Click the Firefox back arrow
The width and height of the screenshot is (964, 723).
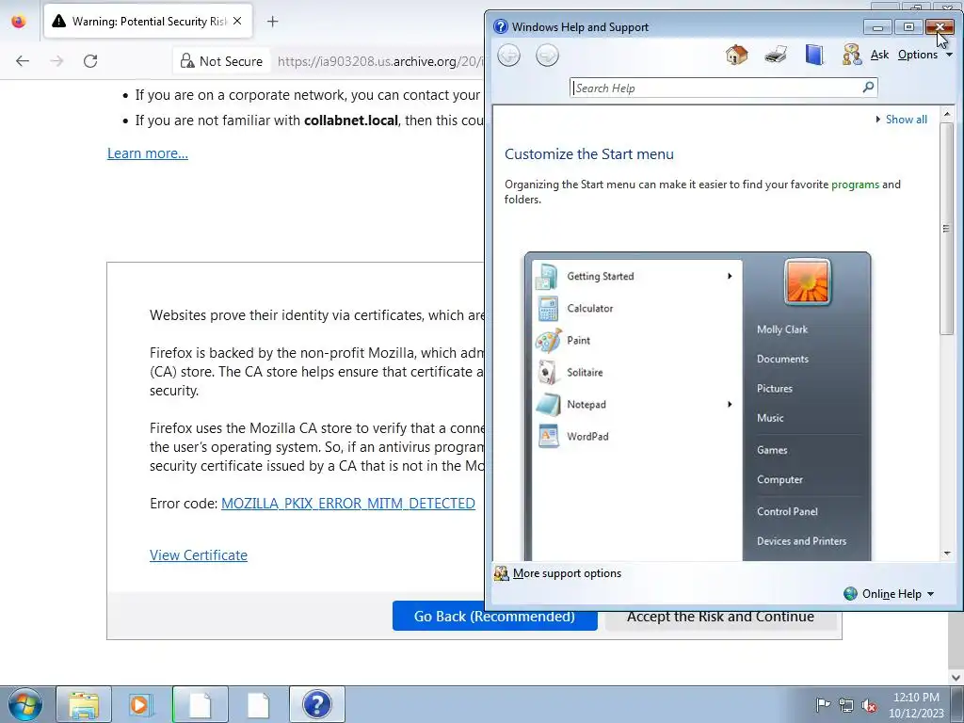click(x=23, y=61)
